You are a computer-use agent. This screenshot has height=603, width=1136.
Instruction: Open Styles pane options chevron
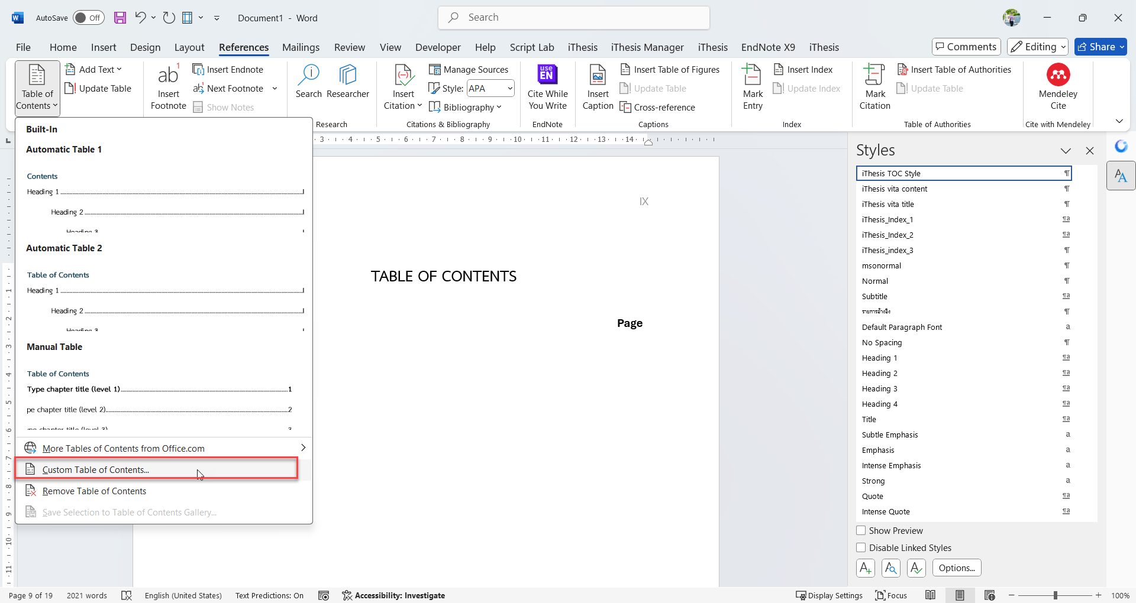(x=1066, y=151)
